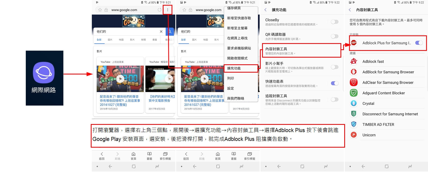Open the 內容封鎖工具 row on 擴充功能 page
Viewport: 428px width, 172px height.
tap(301, 51)
